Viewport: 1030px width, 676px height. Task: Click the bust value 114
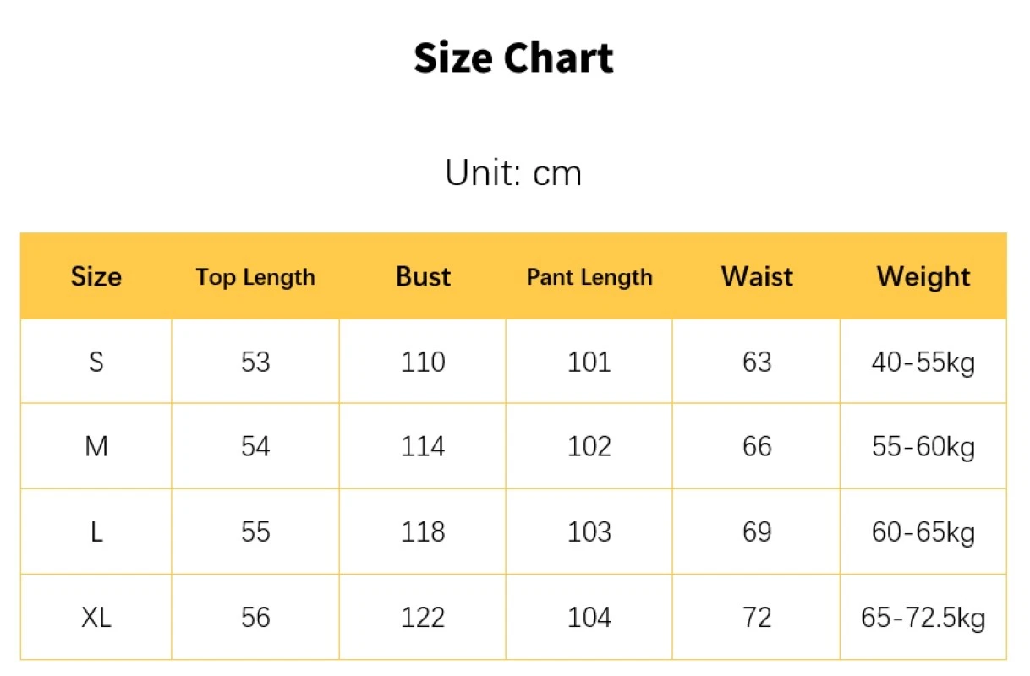pyautogui.click(x=423, y=446)
